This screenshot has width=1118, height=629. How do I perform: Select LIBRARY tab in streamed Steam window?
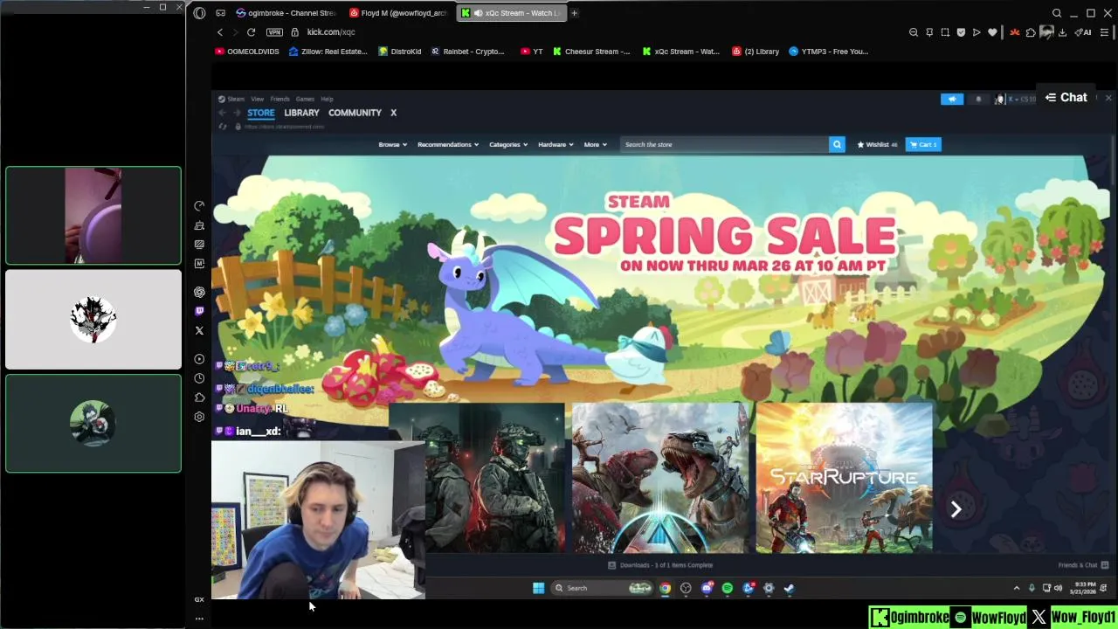point(301,113)
